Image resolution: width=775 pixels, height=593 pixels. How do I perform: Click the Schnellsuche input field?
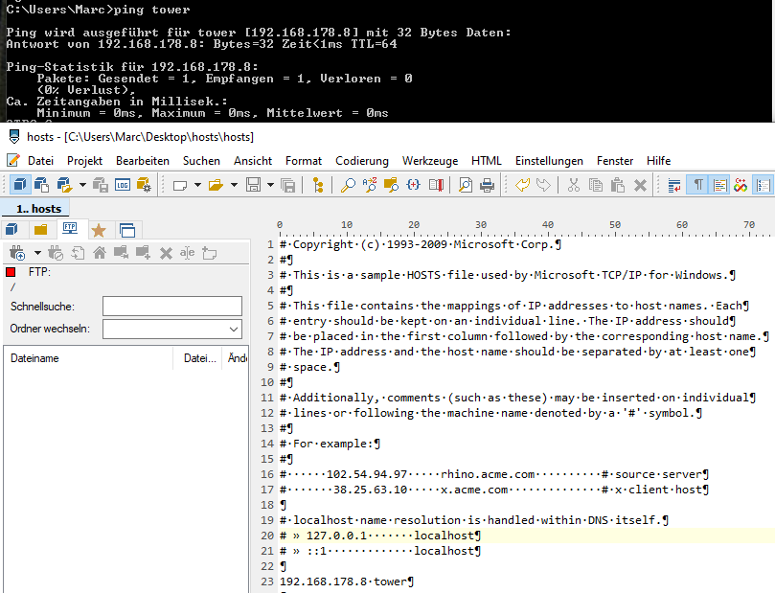tap(172, 306)
